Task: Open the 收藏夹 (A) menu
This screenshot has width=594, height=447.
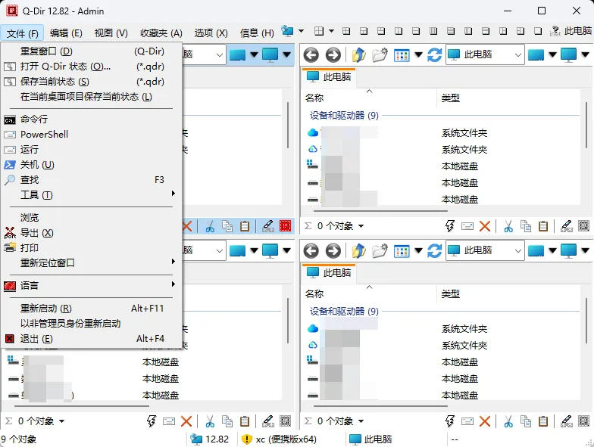Action: click(161, 33)
